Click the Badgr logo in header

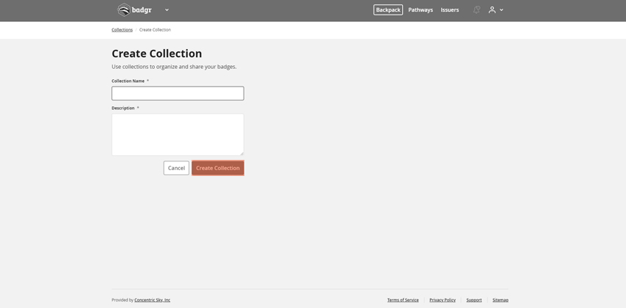click(x=134, y=10)
